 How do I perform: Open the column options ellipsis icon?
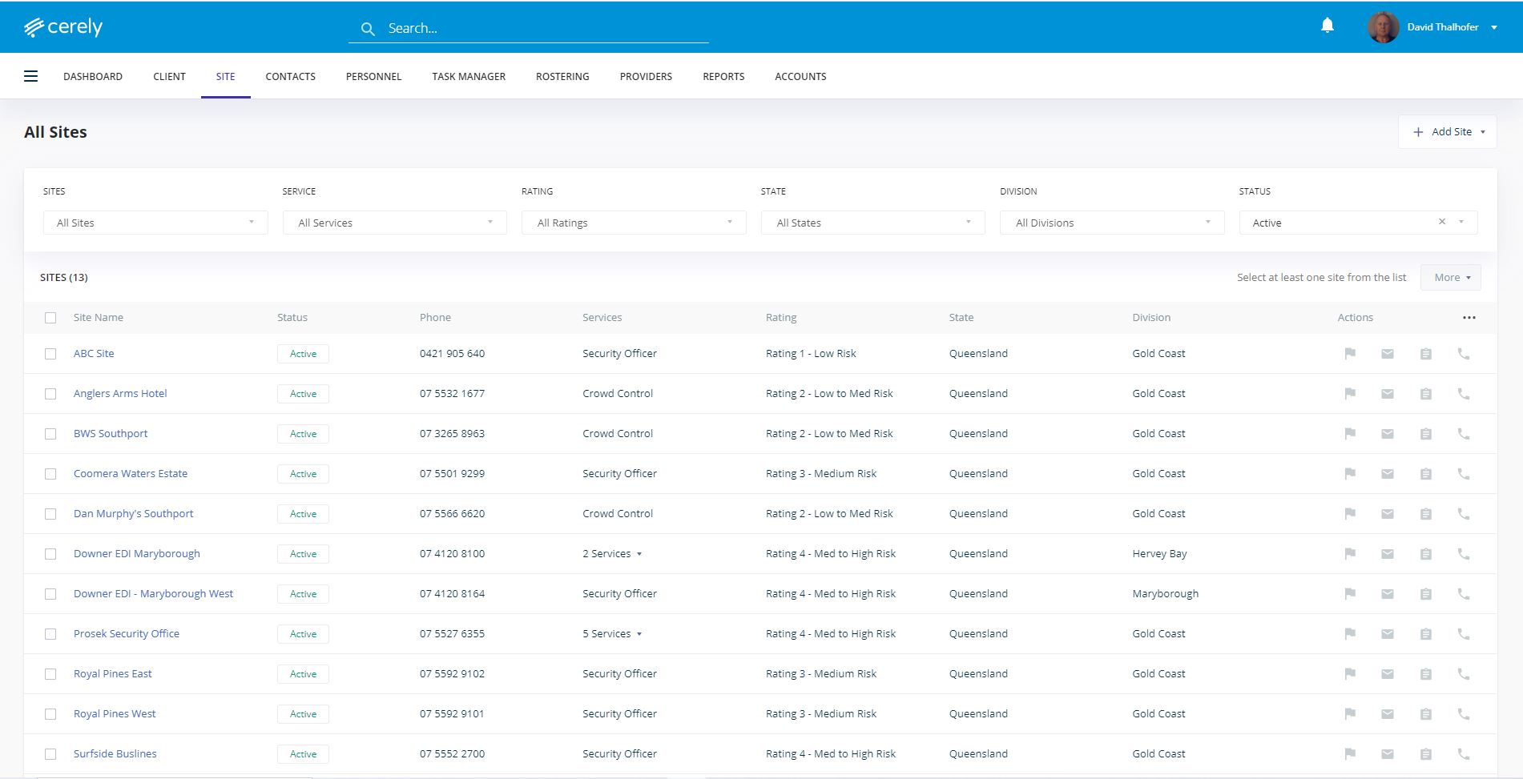click(1469, 317)
